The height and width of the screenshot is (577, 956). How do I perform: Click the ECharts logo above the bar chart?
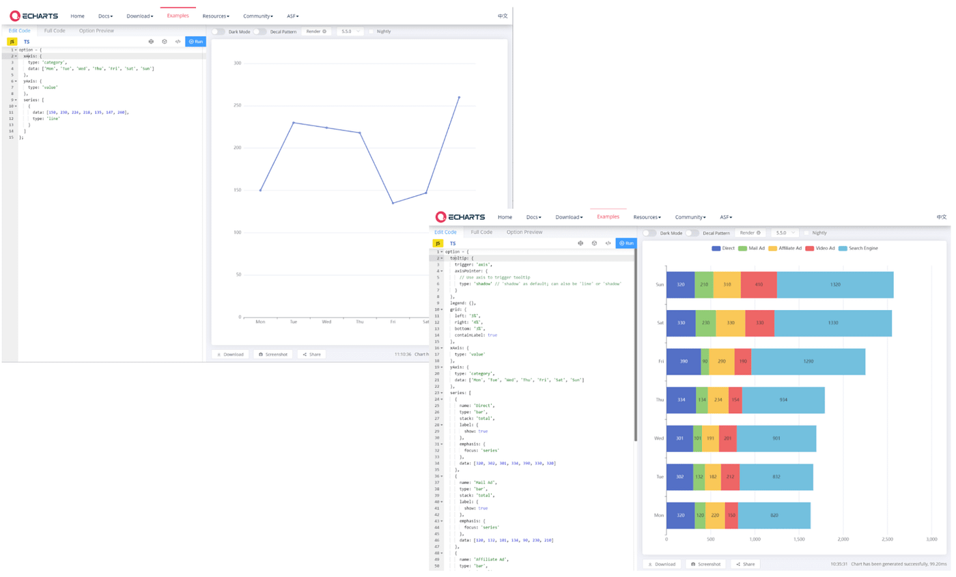460,216
